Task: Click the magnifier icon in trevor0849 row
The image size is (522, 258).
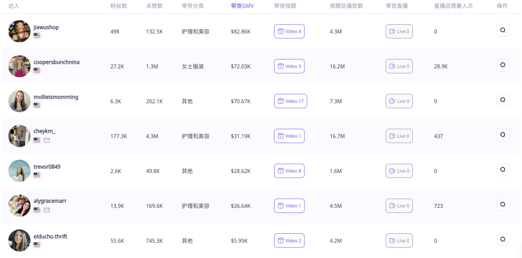Action: click(x=503, y=170)
